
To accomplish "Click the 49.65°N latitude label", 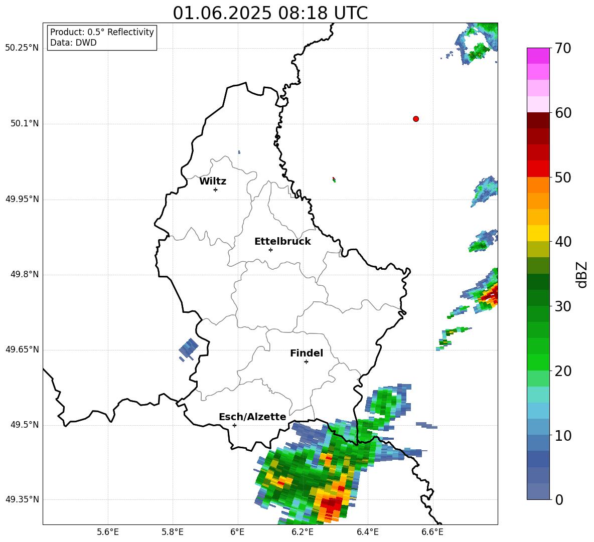I will coord(22,349).
